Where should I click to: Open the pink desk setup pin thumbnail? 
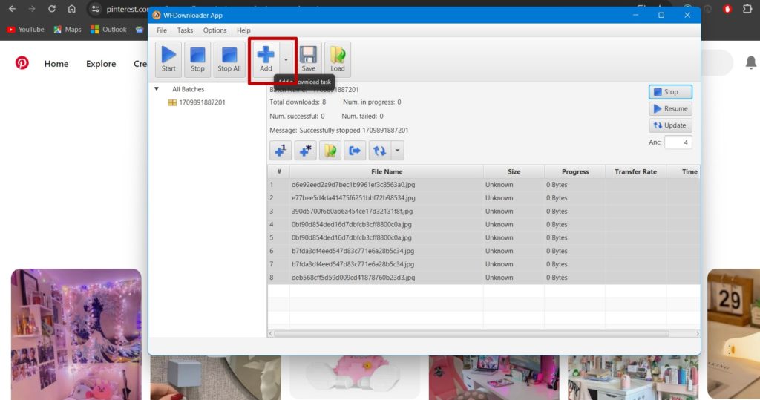[x=494, y=377]
